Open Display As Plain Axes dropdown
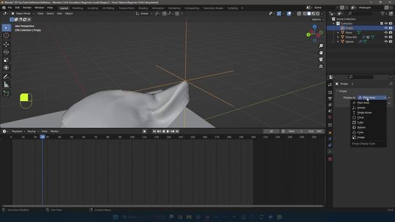Viewport: 395px width, 222px height. click(372, 97)
